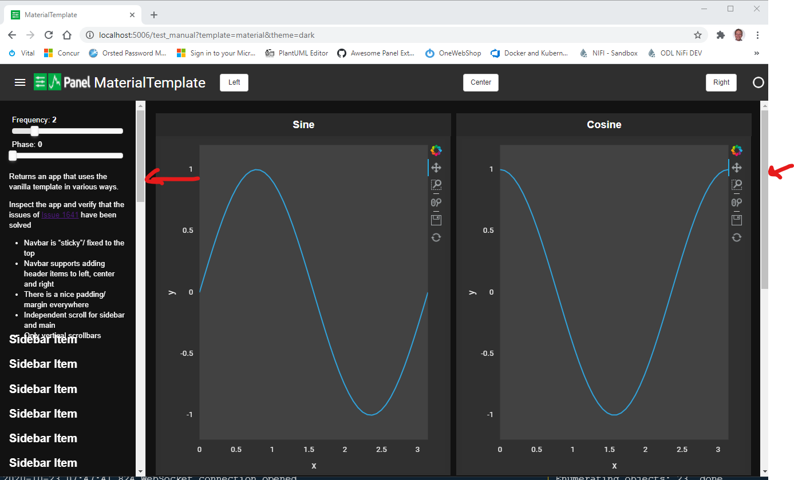Open the Issue 1641 link in the sidebar
794x480 pixels.
60,214
